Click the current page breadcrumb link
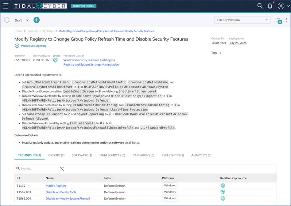The image size is (291, 206). 106,31
